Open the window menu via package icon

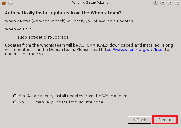[4, 3]
